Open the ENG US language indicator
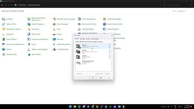The height and width of the screenshot is (109, 194). (175, 107)
